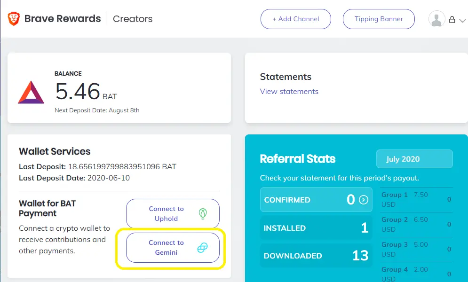Click the BAT triangle logo in Balance

point(31,93)
